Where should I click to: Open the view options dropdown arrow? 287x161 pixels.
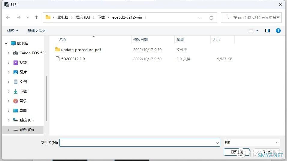[x=257, y=31]
